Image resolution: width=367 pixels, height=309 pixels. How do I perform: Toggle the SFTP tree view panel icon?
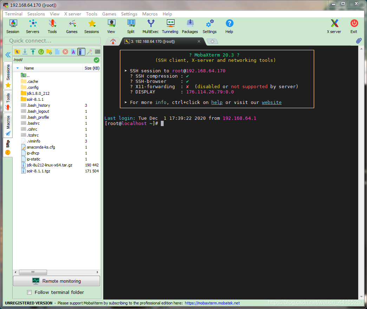(x=81, y=52)
